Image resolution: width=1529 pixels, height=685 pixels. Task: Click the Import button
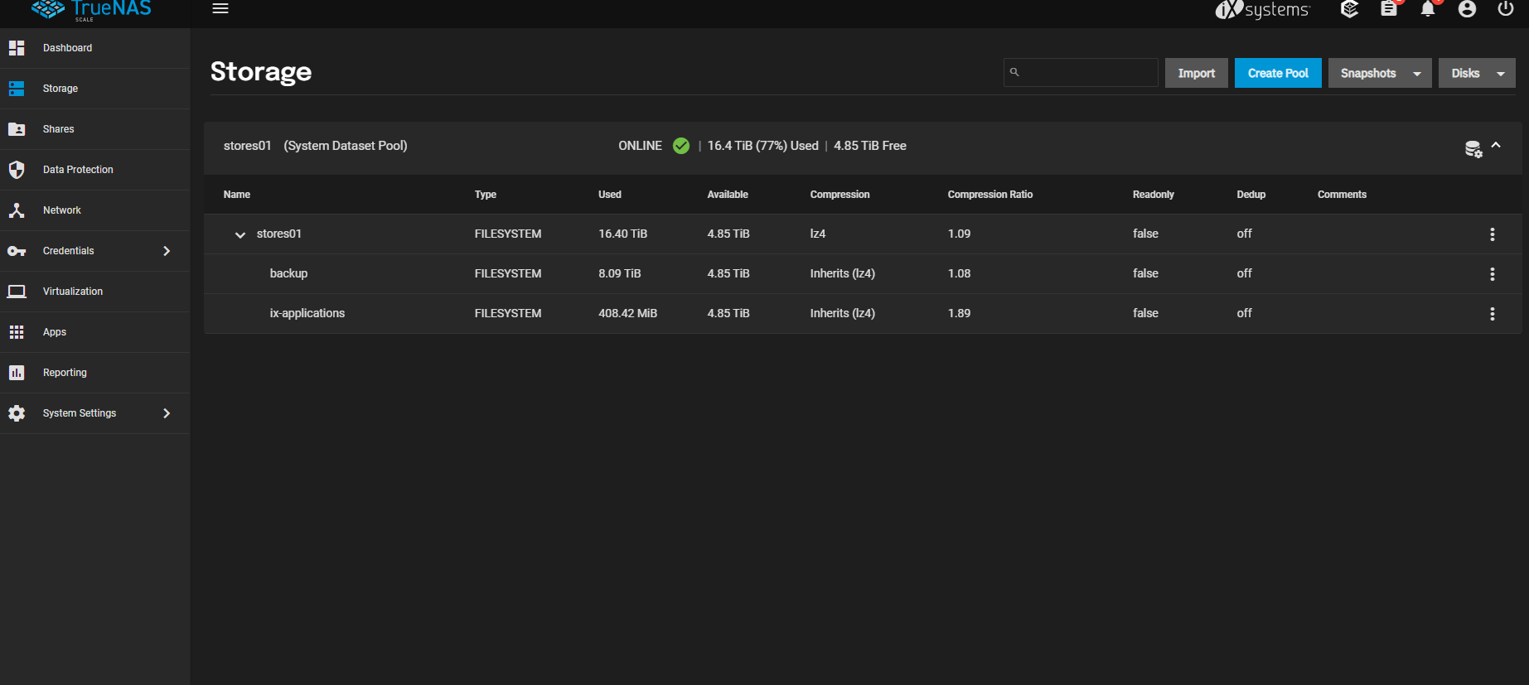pos(1196,74)
